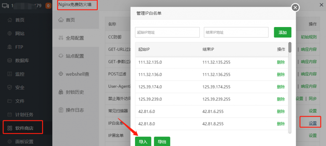Click the gear icon beside 面板设置
The width and height of the screenshot is (326, 146).
[10, 142]
